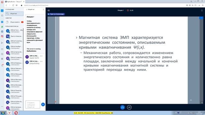Open Общие заметки shared notes
The image size is (205, 115).
(x=14, y=22)
